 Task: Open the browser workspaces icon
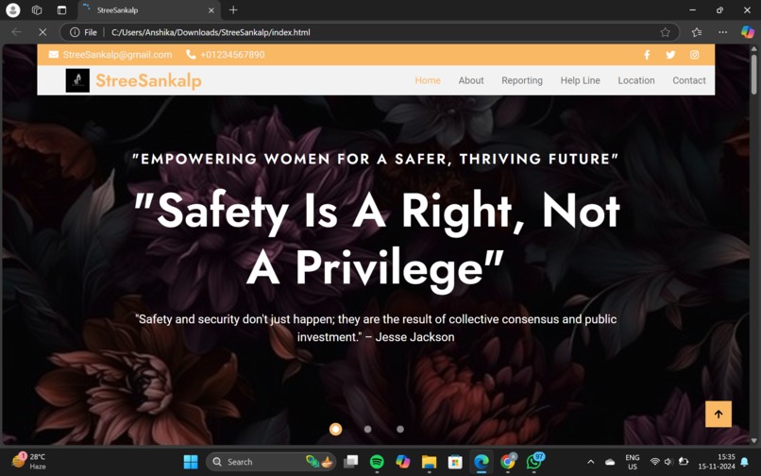(x=37, y=9)
